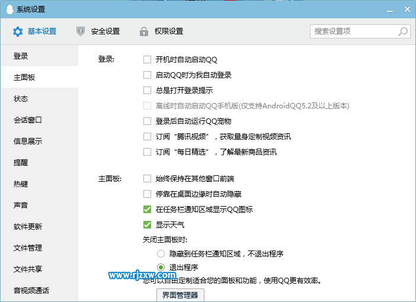Uncheck 在任务栏通知区域显示QQ图标

[x=147, y=209]
